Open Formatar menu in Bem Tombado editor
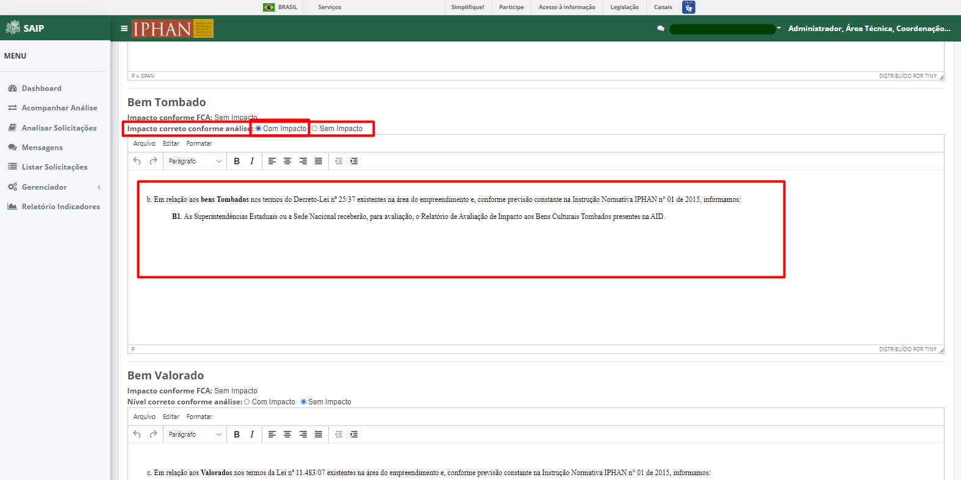961x480 pixels. (199, 143)
